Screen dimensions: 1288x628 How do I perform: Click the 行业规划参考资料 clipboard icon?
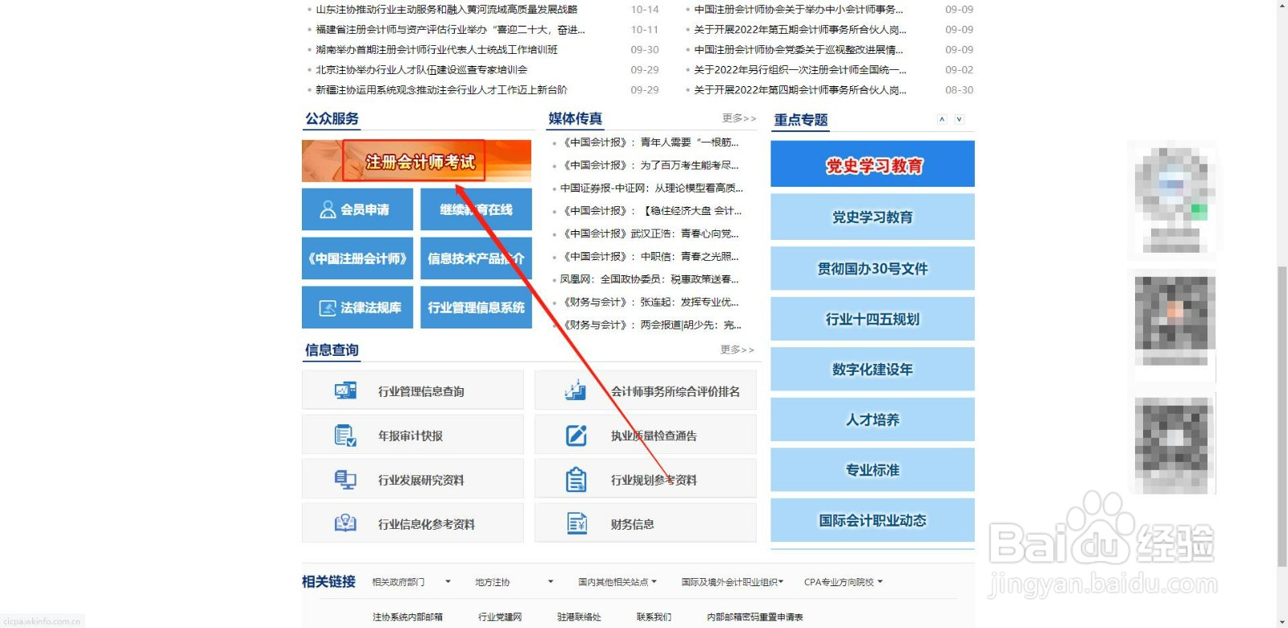click(576, 480)
